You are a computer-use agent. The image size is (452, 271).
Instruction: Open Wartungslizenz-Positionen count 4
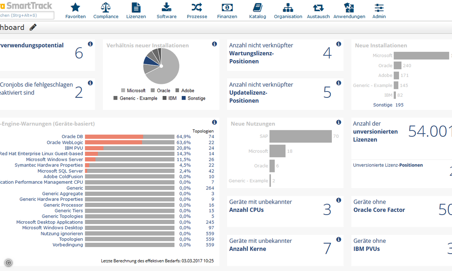pos(327,53)
